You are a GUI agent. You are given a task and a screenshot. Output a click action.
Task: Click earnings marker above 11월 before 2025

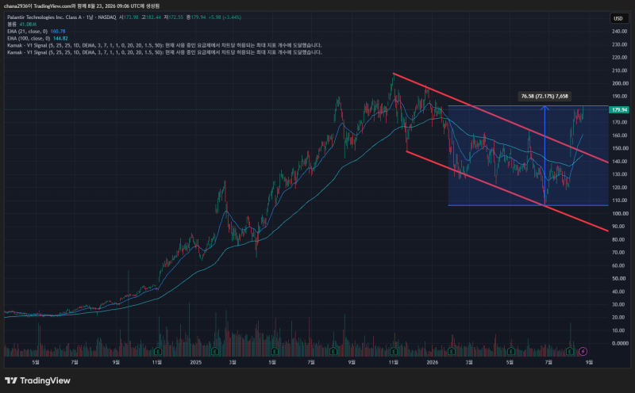[157, 351]
